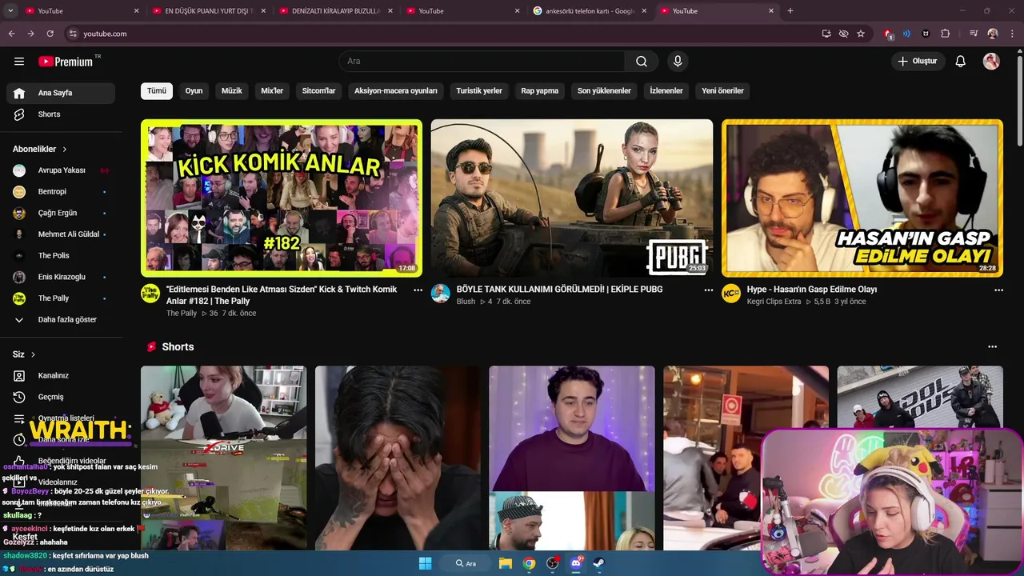Open the Blush channel avatar under video

point(441,293)
